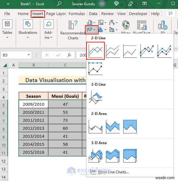Switch to the Page Layout tab

click(56, 14)
